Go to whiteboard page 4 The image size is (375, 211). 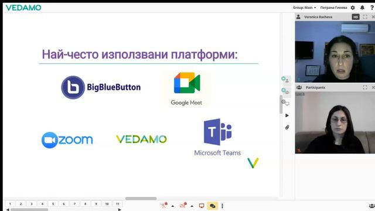click(x=42, y=204)
